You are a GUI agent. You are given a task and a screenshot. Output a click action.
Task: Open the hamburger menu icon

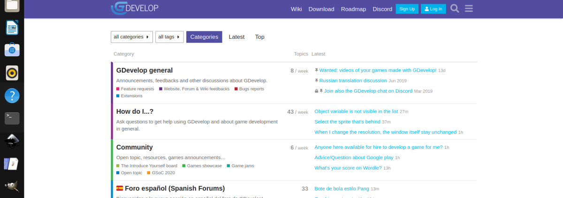pos(469,8)
